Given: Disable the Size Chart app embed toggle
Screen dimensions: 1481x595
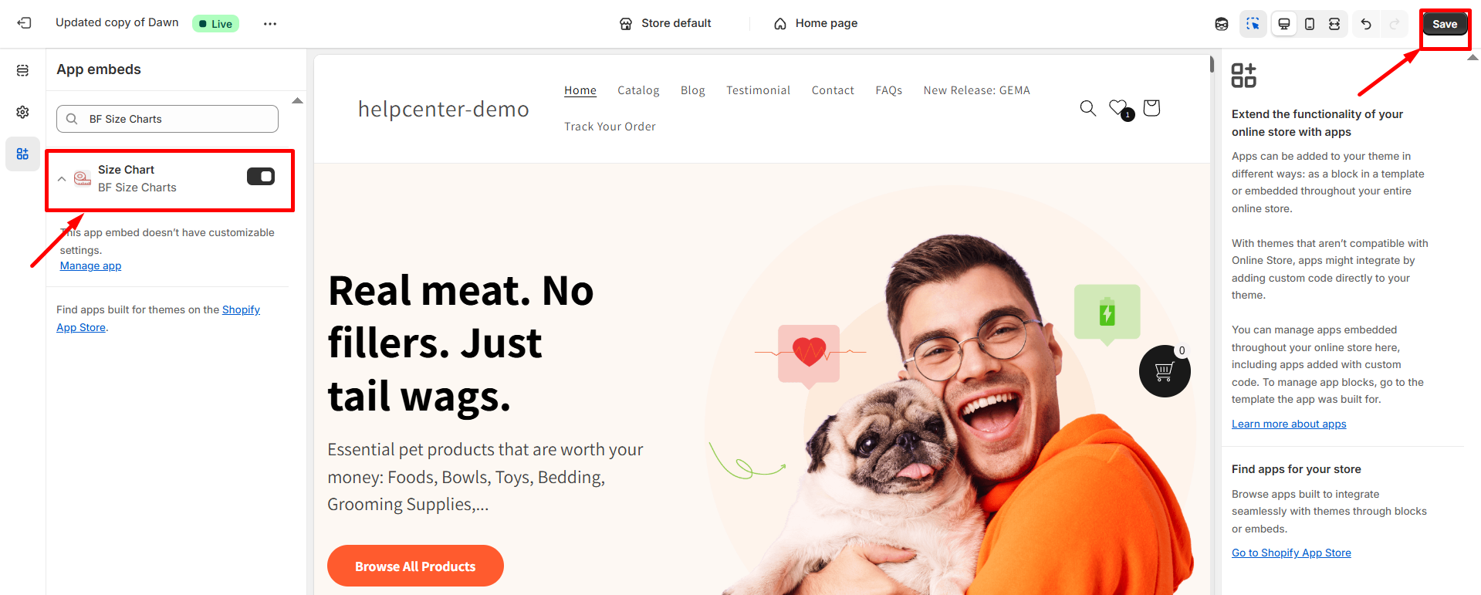Looking at the screenshot, I should click(261, 177).
